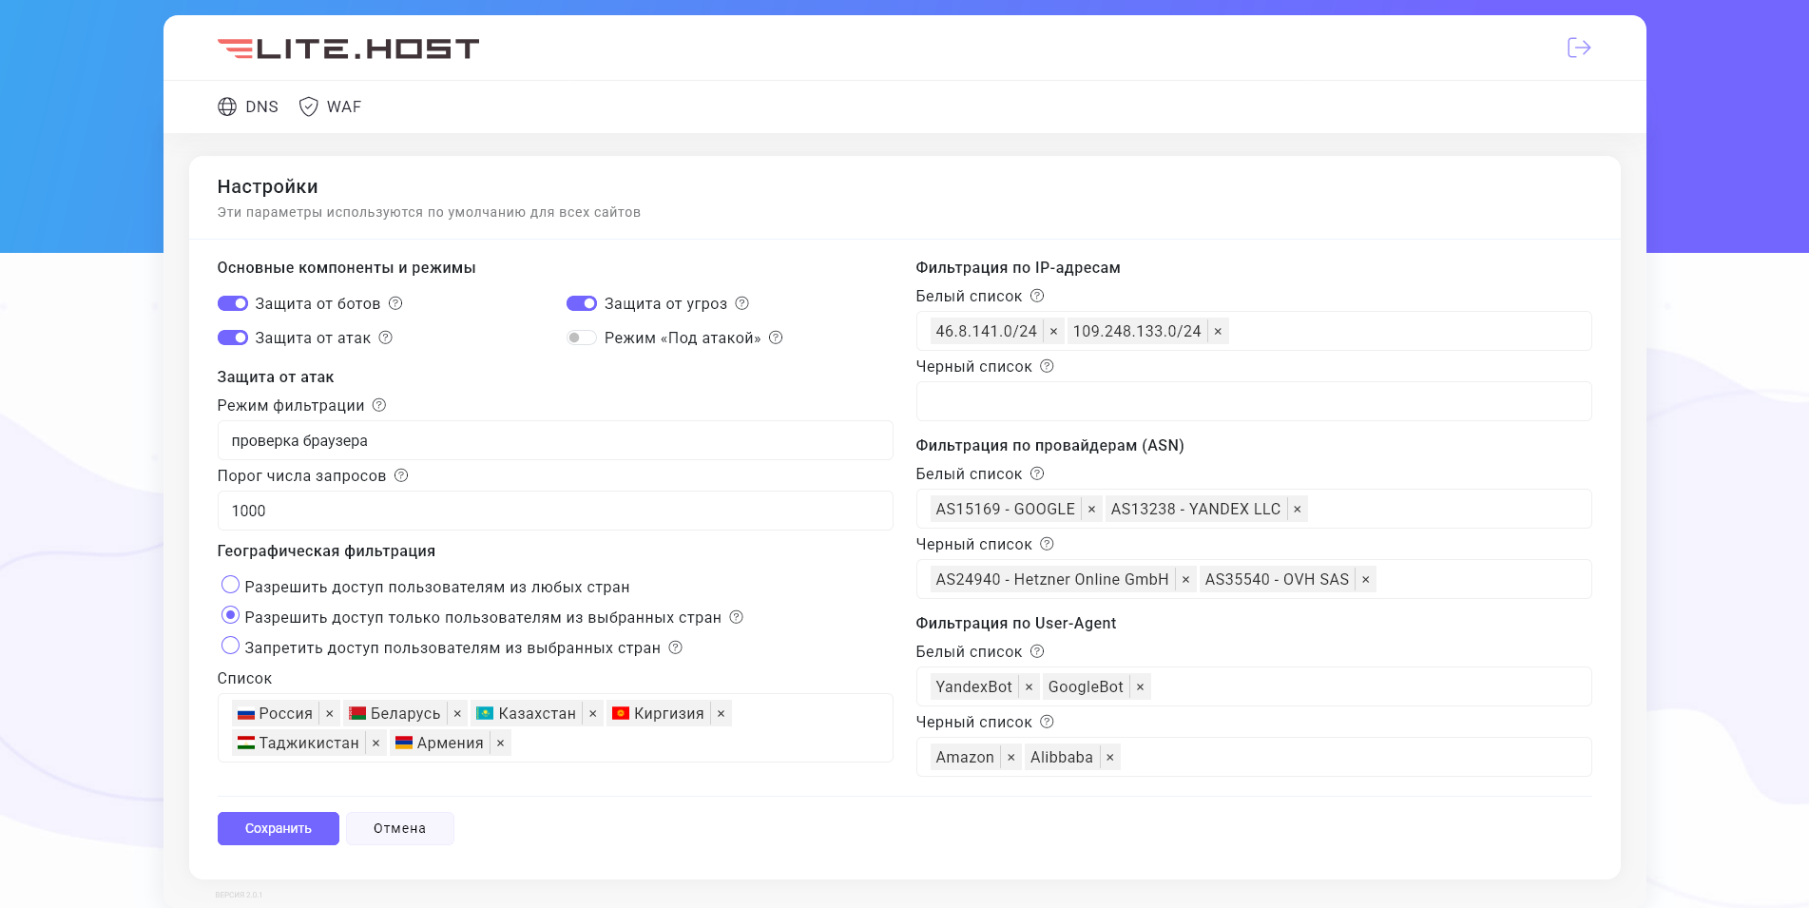Click the IP Черный список input field
The image size is (1809, 908).
tap(1253, 401)
